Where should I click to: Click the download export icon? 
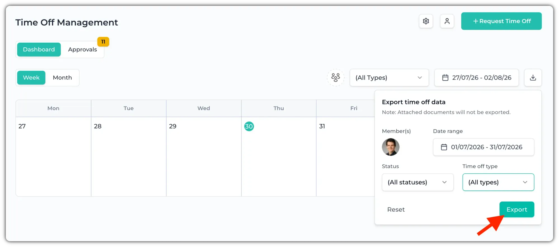[533, 78]
